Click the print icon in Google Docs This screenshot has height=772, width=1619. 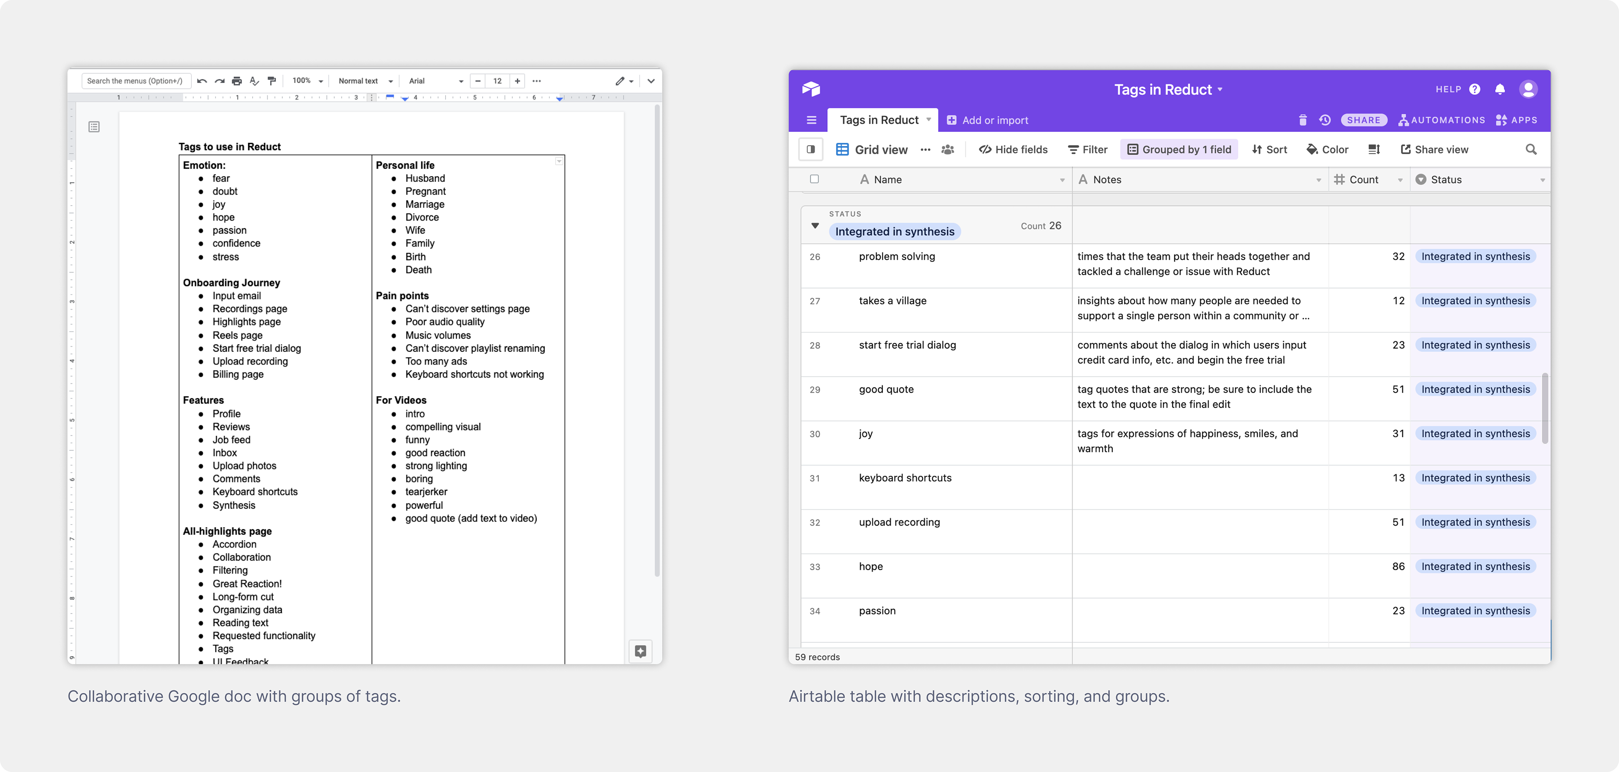237,81
